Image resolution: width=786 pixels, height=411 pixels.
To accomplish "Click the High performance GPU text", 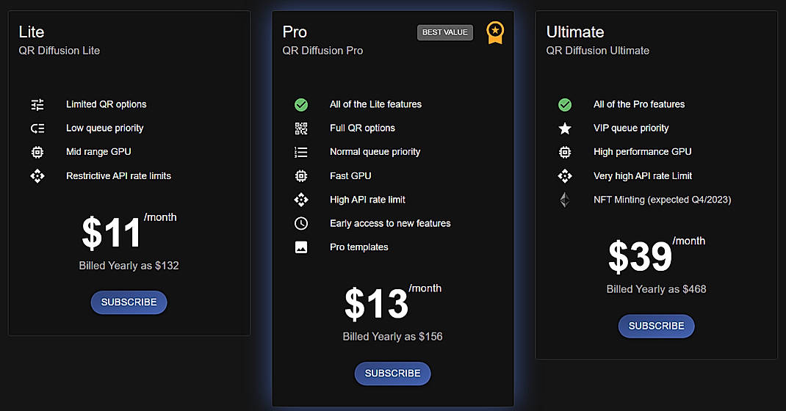I will coord(643,152).
